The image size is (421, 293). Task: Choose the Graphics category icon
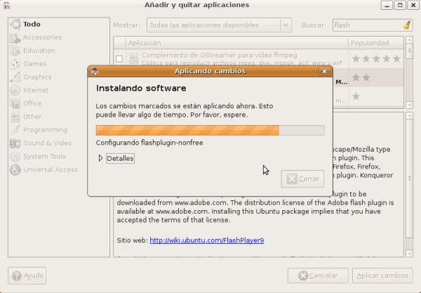point(15,77)
